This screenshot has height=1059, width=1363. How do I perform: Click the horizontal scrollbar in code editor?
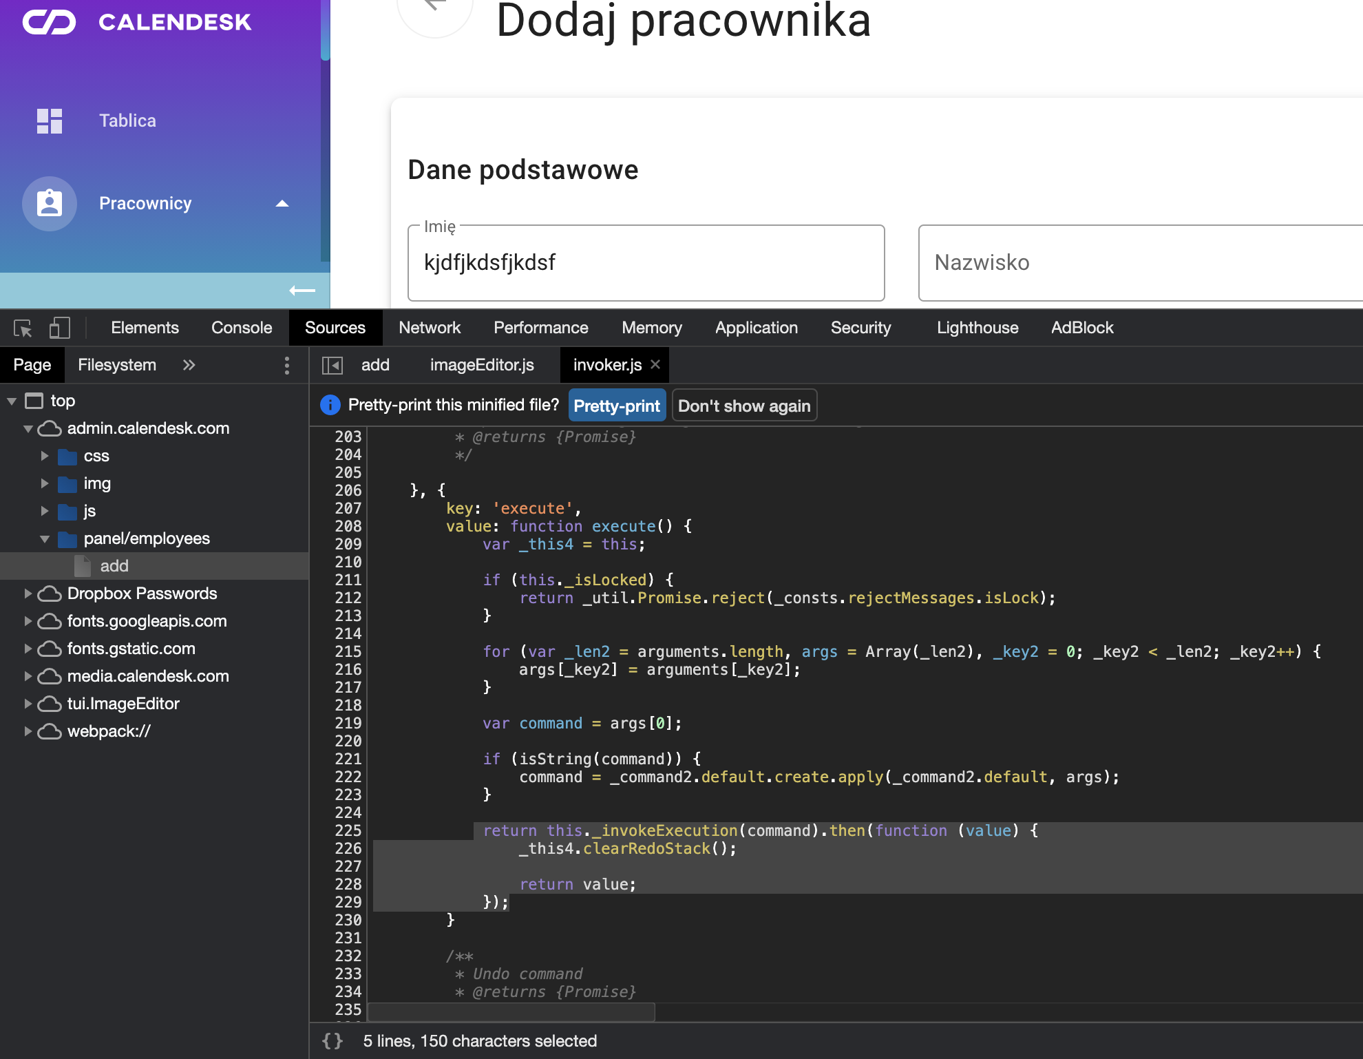pos(512,1012)
